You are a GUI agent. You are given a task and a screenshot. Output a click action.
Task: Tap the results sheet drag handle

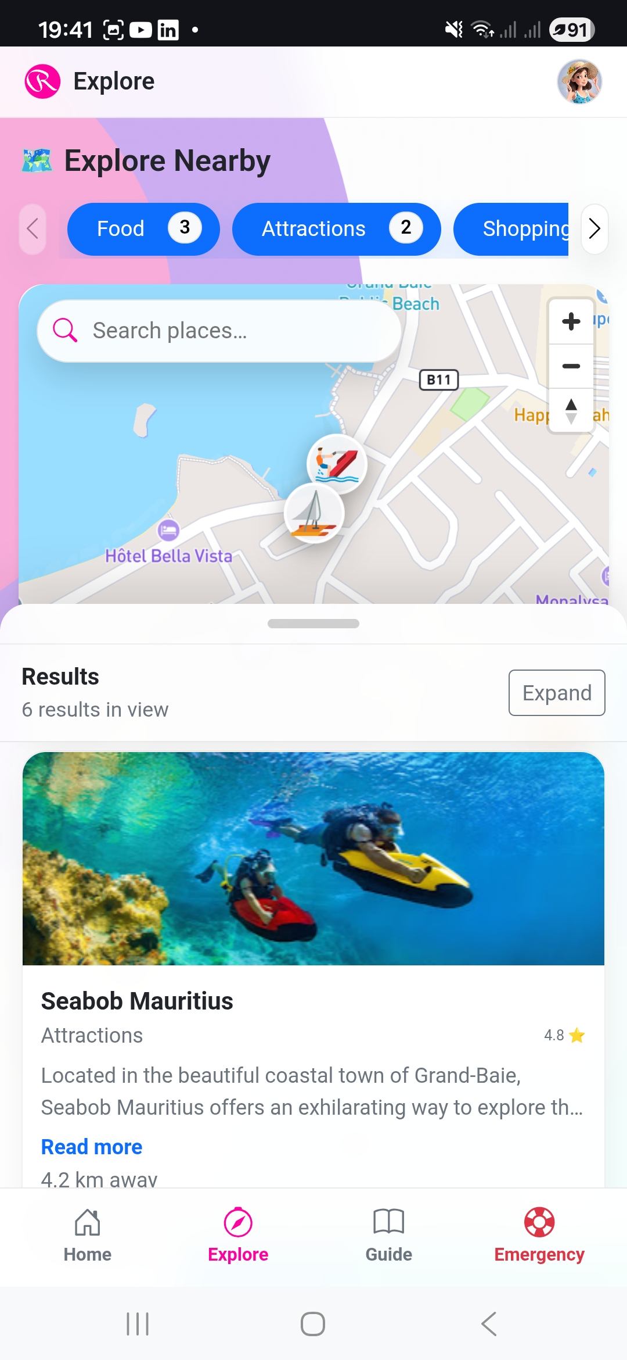click(x=313, y=624)
